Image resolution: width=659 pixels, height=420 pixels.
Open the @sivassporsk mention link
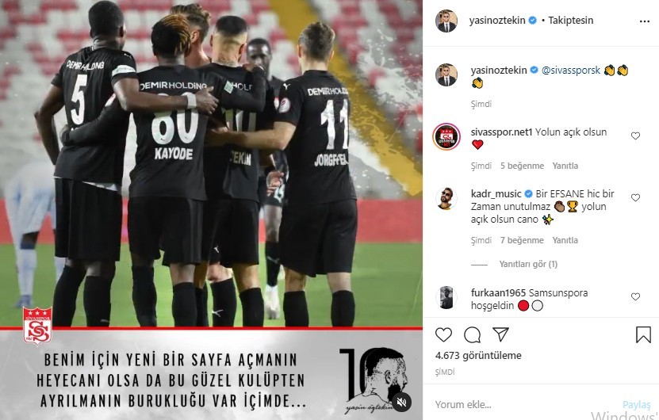point(571,71)
